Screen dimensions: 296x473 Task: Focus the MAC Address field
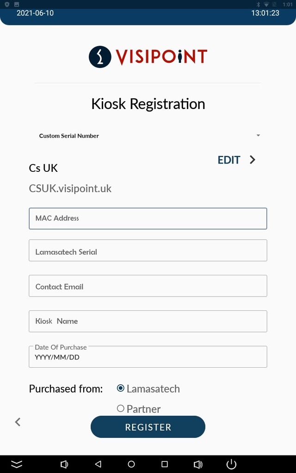tap(148, 218)
